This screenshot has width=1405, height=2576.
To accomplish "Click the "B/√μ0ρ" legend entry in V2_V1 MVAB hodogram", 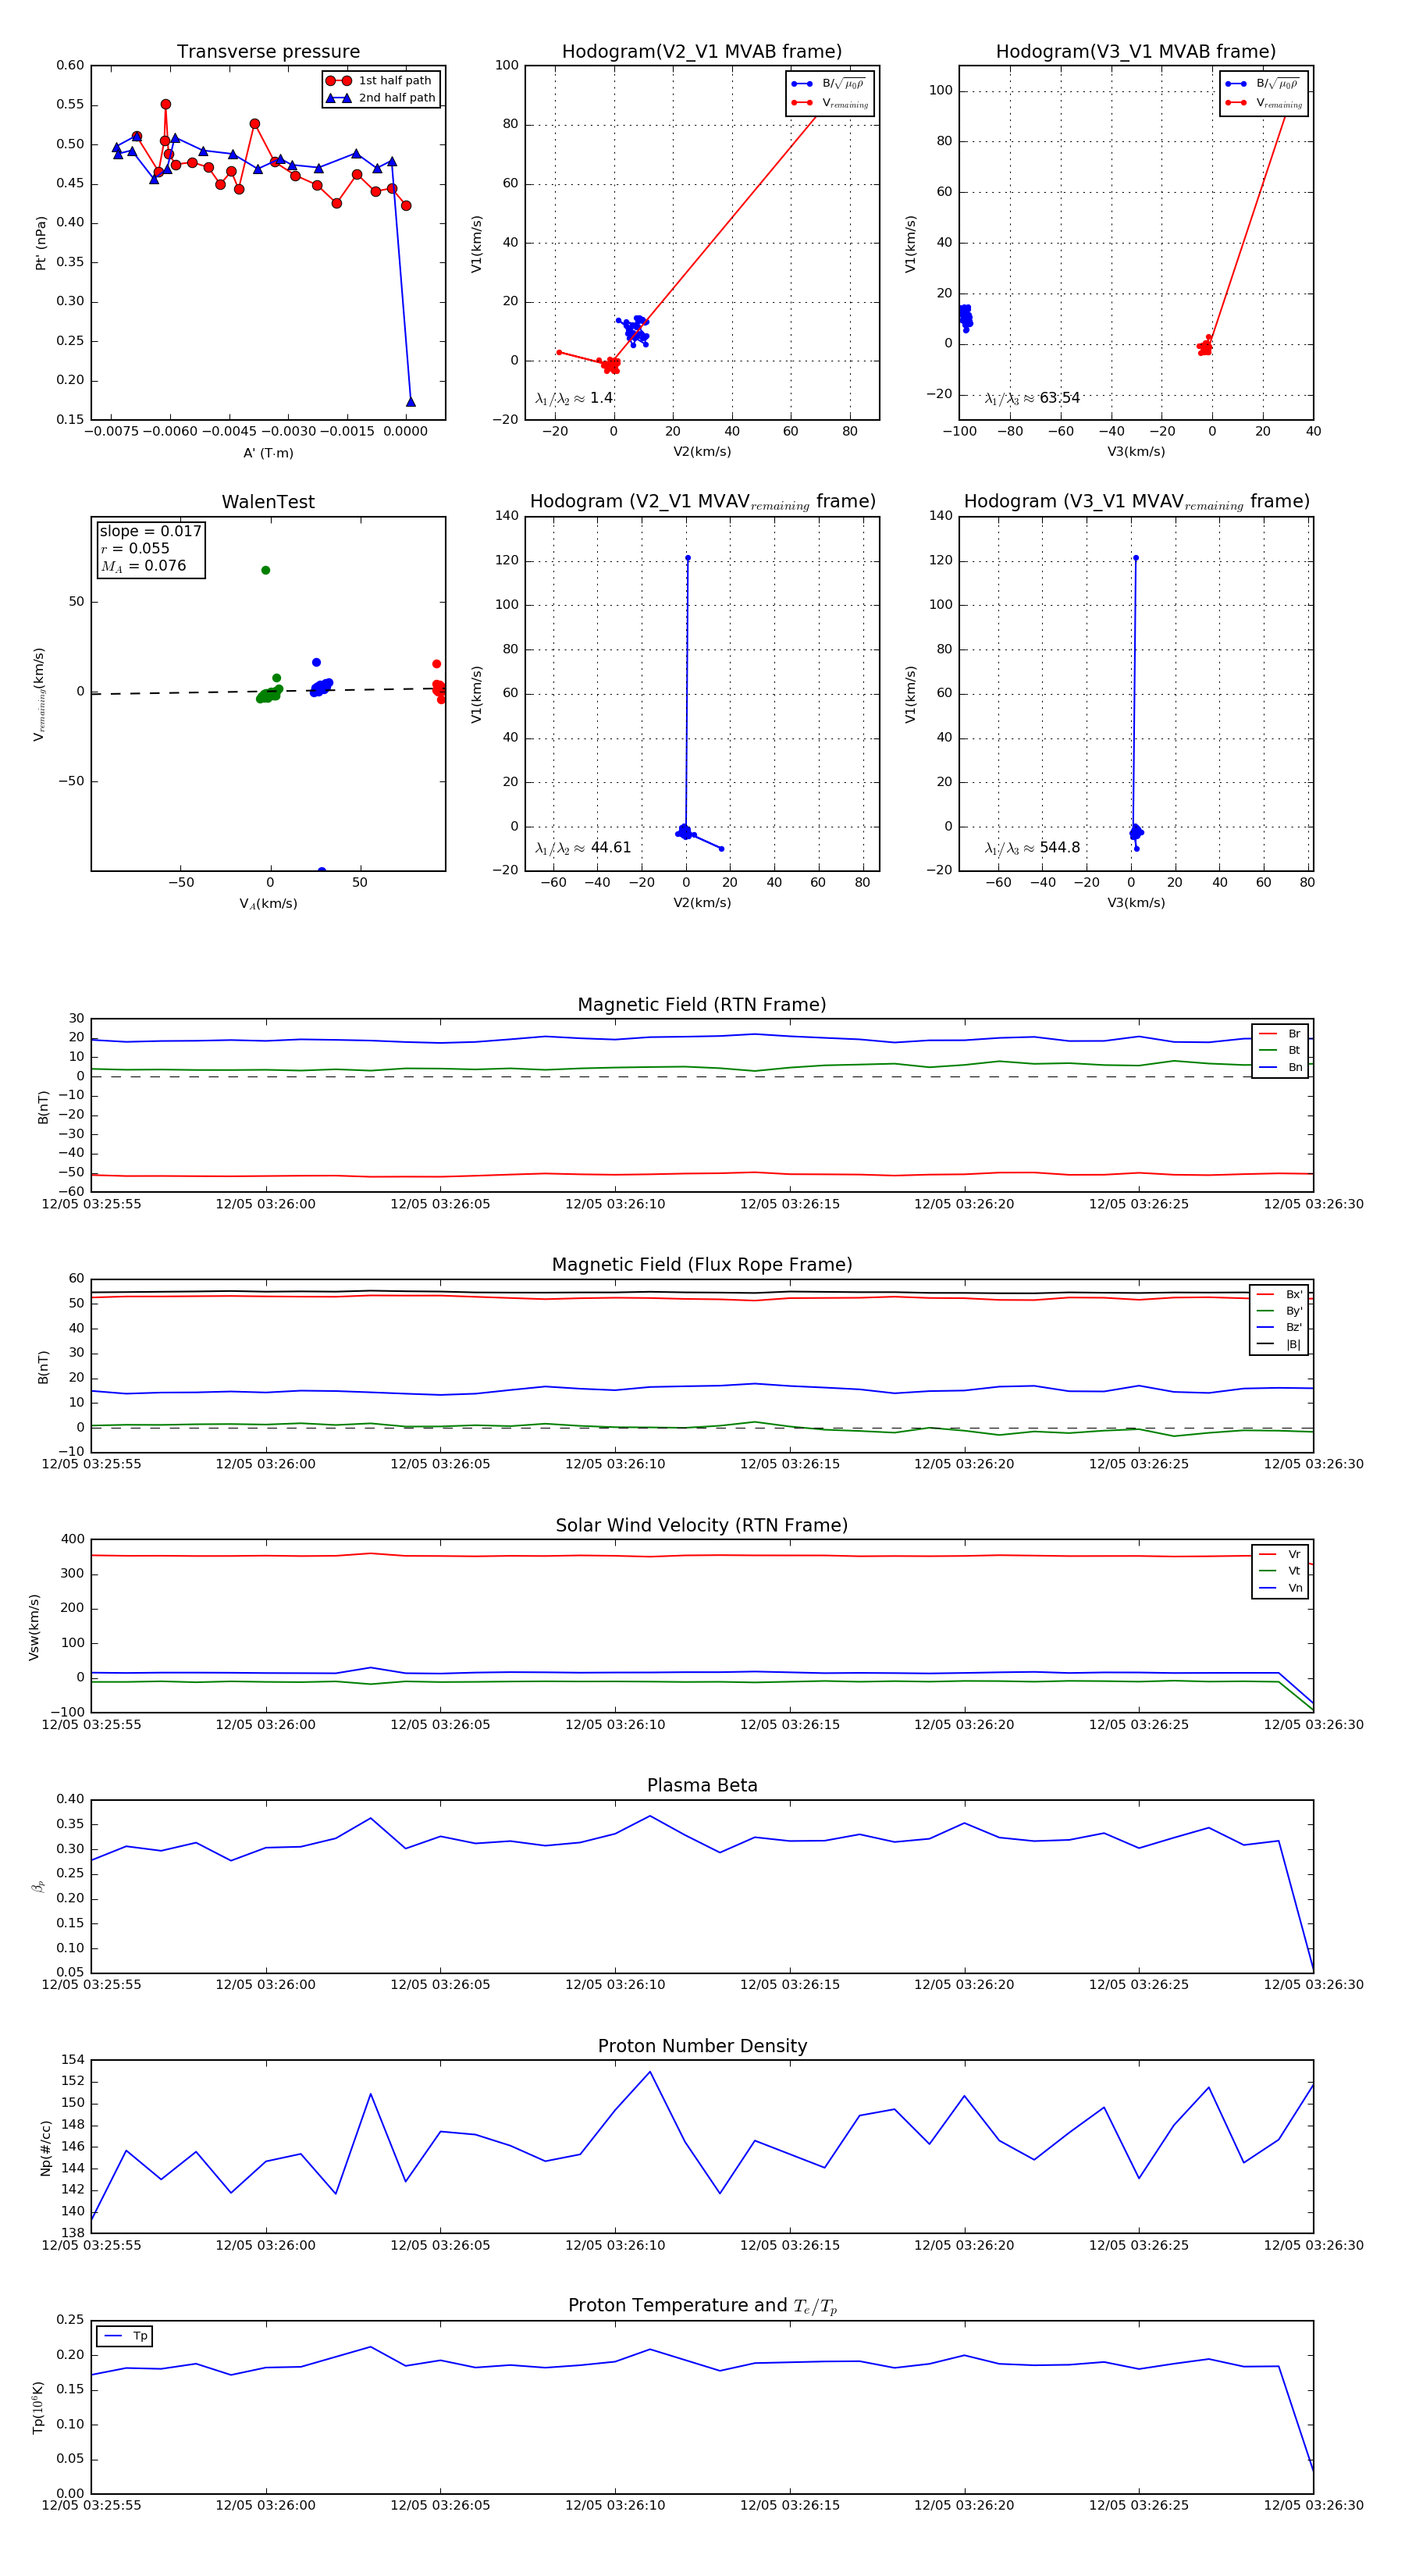I will pyautogui.click(x=830, y=84).
